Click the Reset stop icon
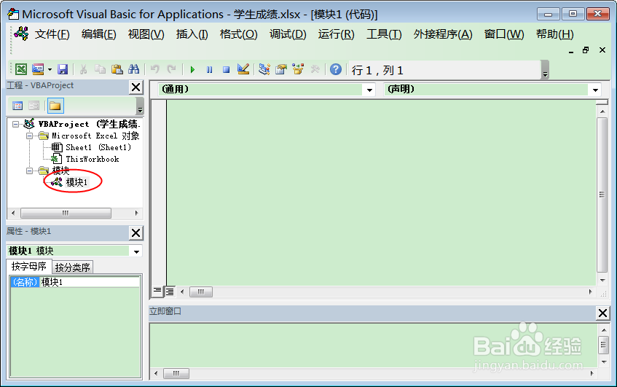The image size is (617, 387). [227, 70]
